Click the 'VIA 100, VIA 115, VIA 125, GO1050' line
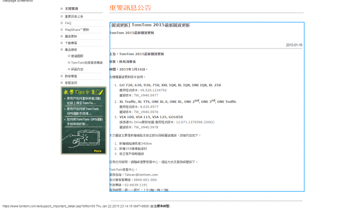The image size is (364, 208). pos(151,117)
